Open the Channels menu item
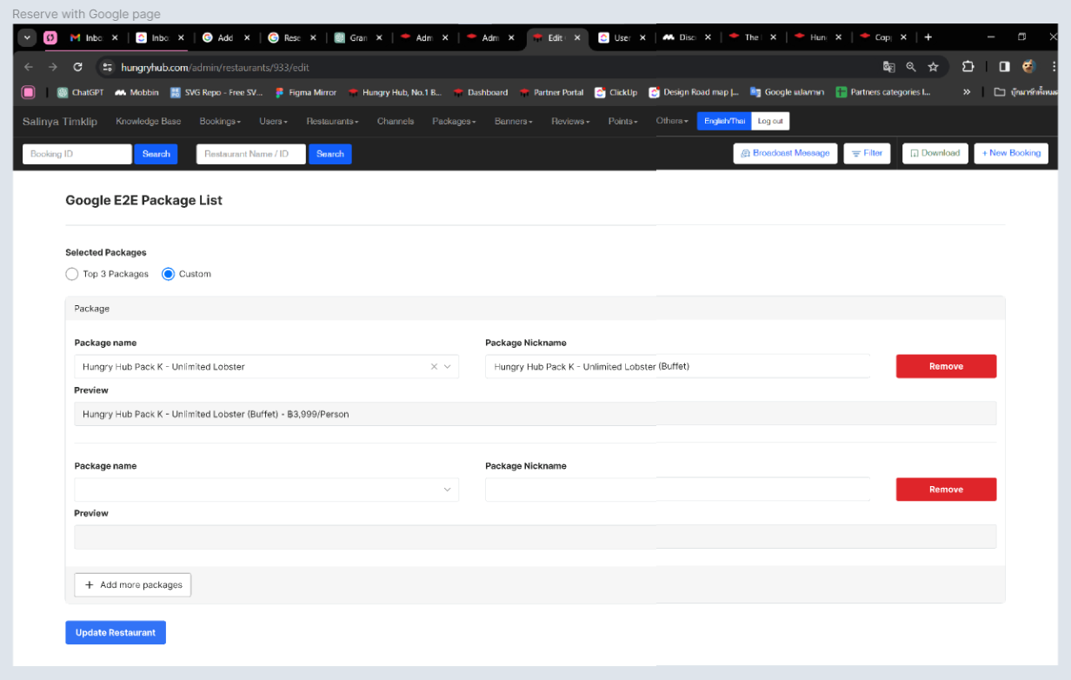The width and height of the screenshot is (1071, 680). point(396,122)
